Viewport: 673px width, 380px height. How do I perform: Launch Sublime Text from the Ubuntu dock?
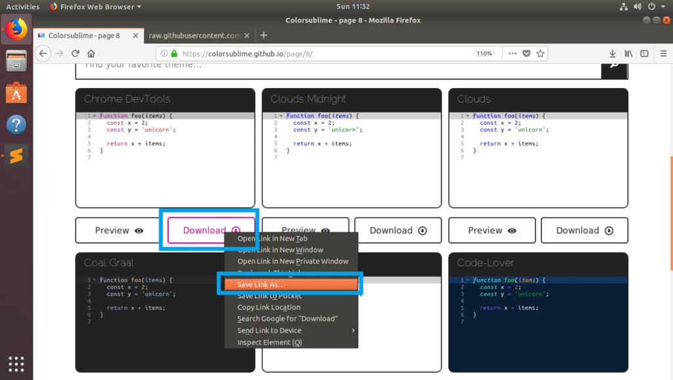click(x=16, y=156)
